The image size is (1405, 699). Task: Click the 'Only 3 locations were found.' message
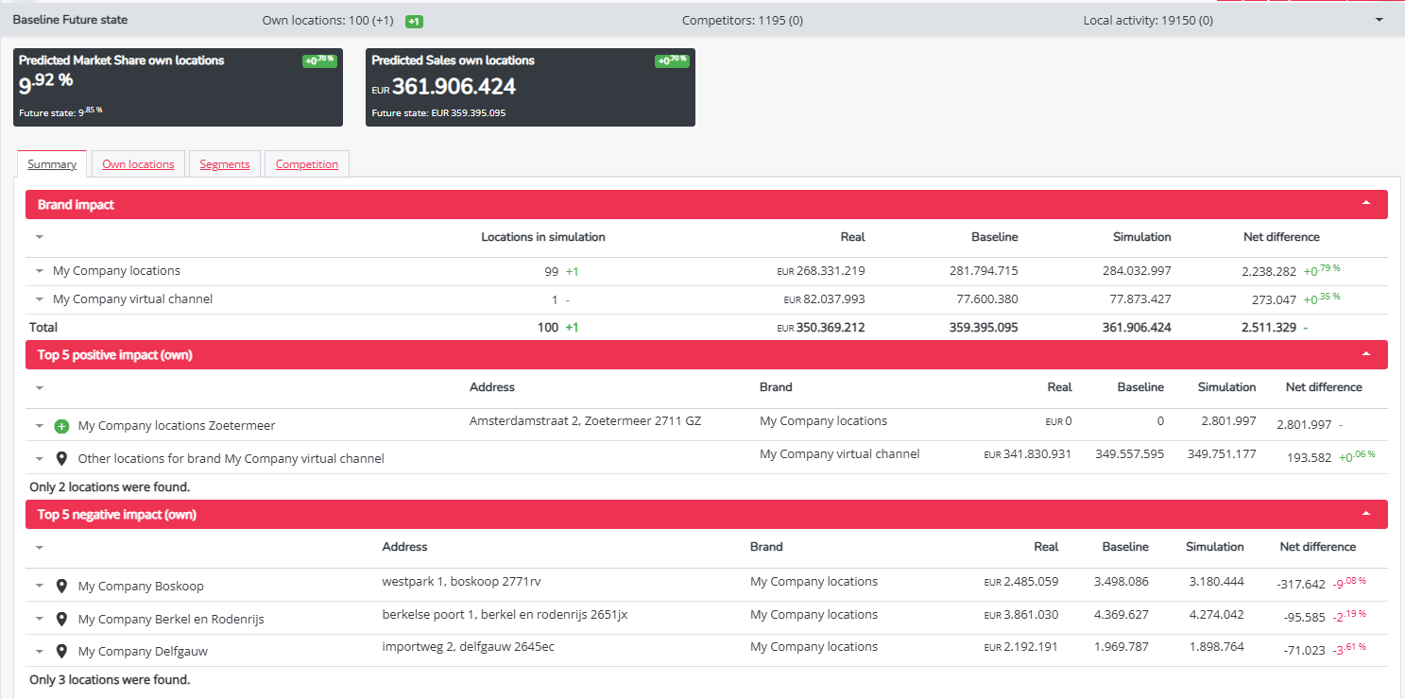110,680
